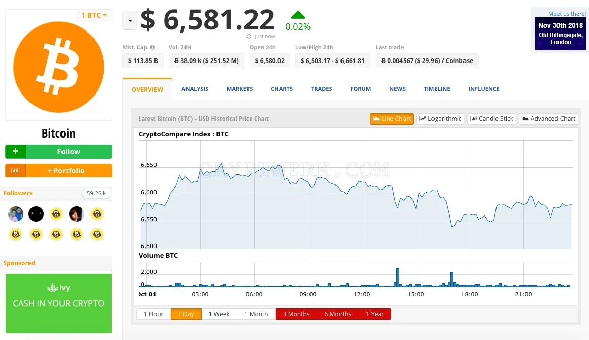Image resolution: width=589 pixels, height=340 pixels.
Task: Switch to the Logarithmic chart view
Action: (x=440, y=119)
